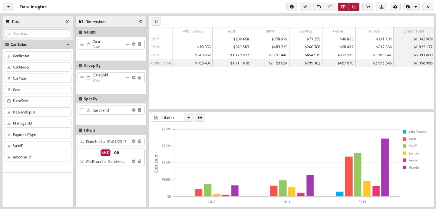The image size is (436, 209).
Task: Collapse the Split By section
Action: [80, 99]
